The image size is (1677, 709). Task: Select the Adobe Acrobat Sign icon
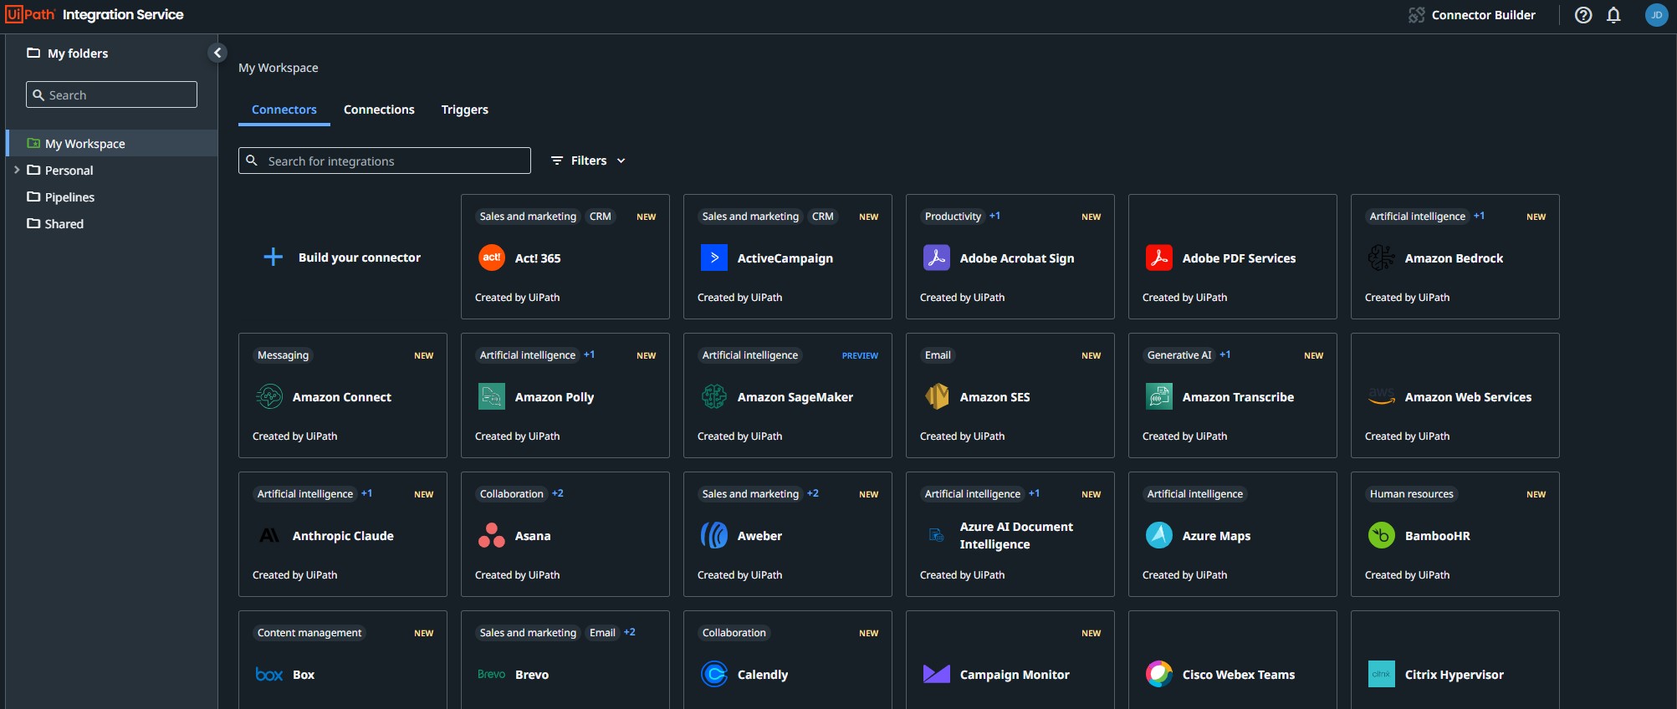click(937, 258)
